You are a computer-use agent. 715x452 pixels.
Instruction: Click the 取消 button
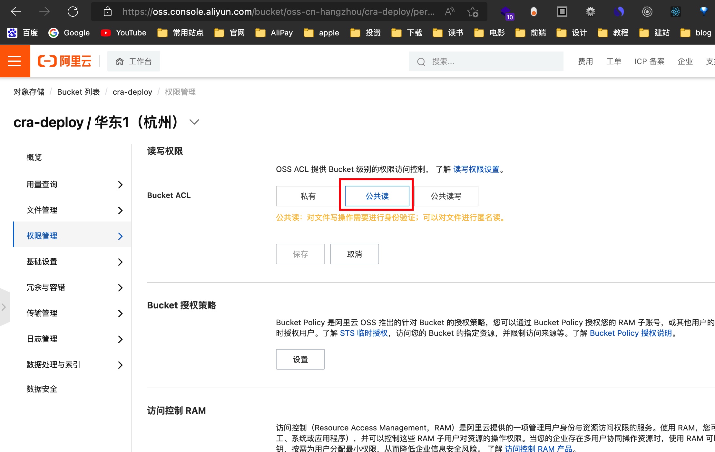pos(355,254)
